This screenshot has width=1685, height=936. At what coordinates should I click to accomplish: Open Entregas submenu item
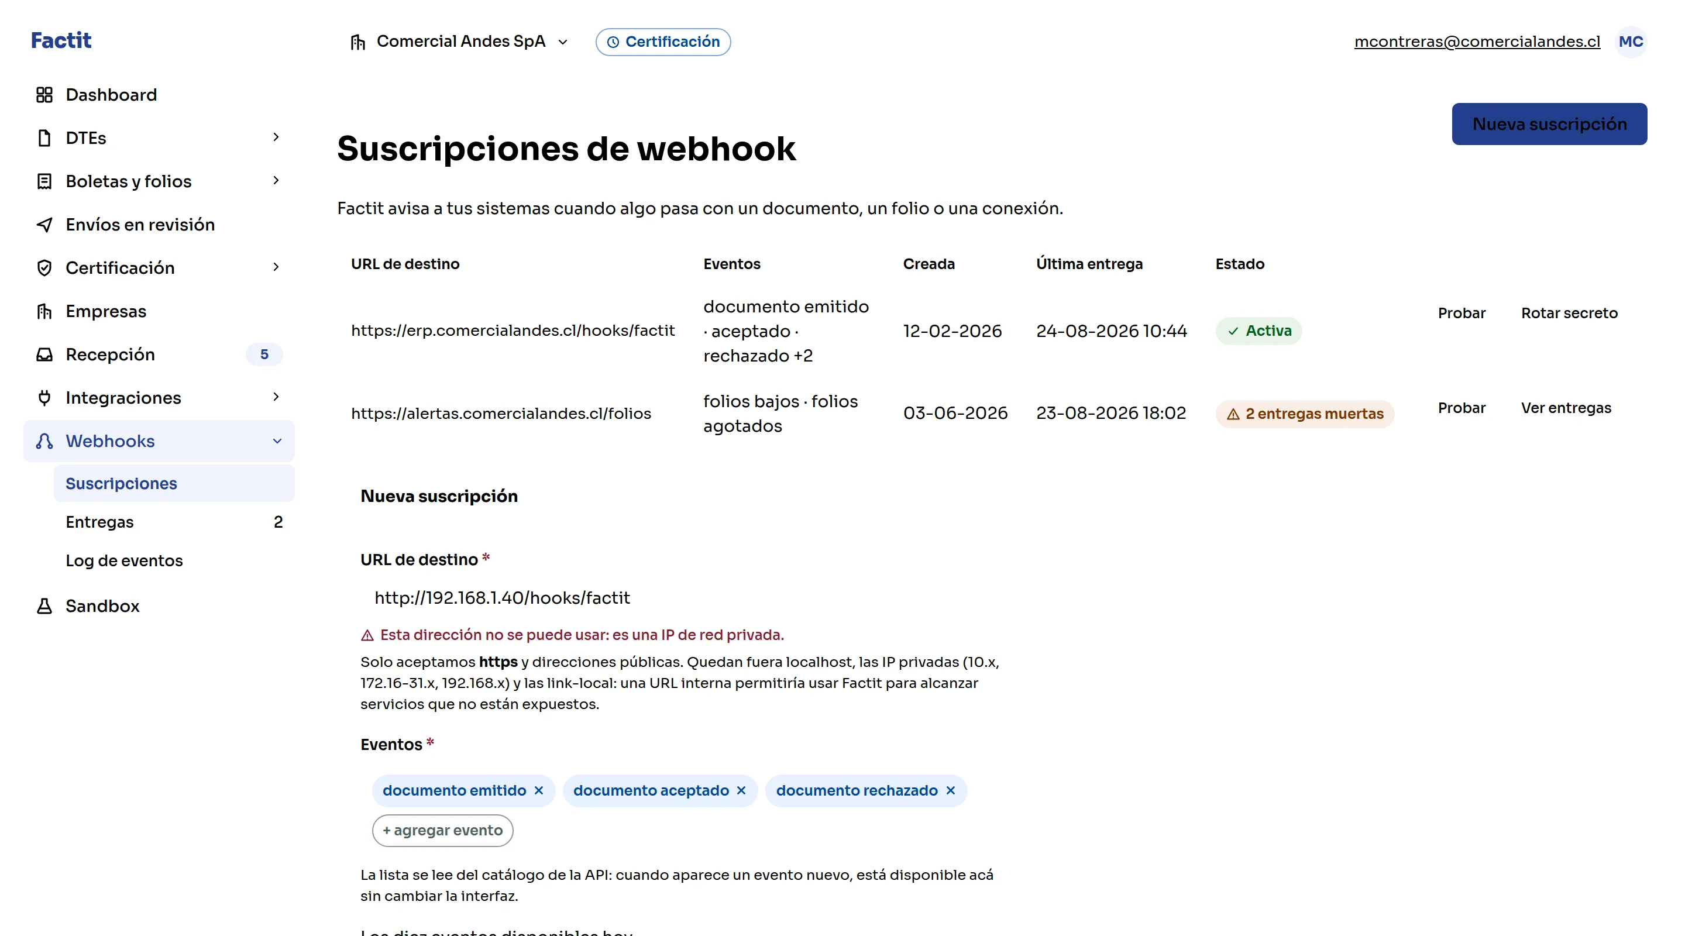tap(174, 522)
